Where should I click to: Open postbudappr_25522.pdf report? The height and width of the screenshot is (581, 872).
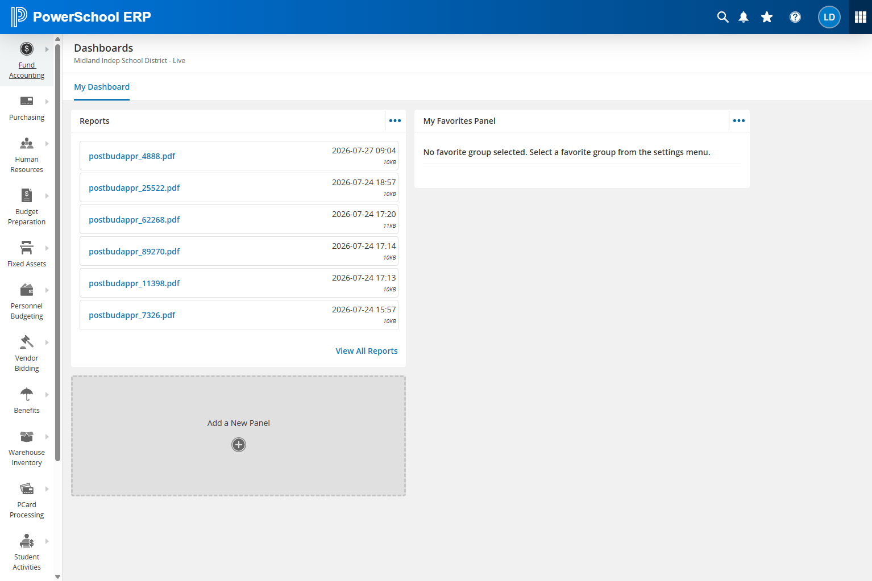(134, 188)
